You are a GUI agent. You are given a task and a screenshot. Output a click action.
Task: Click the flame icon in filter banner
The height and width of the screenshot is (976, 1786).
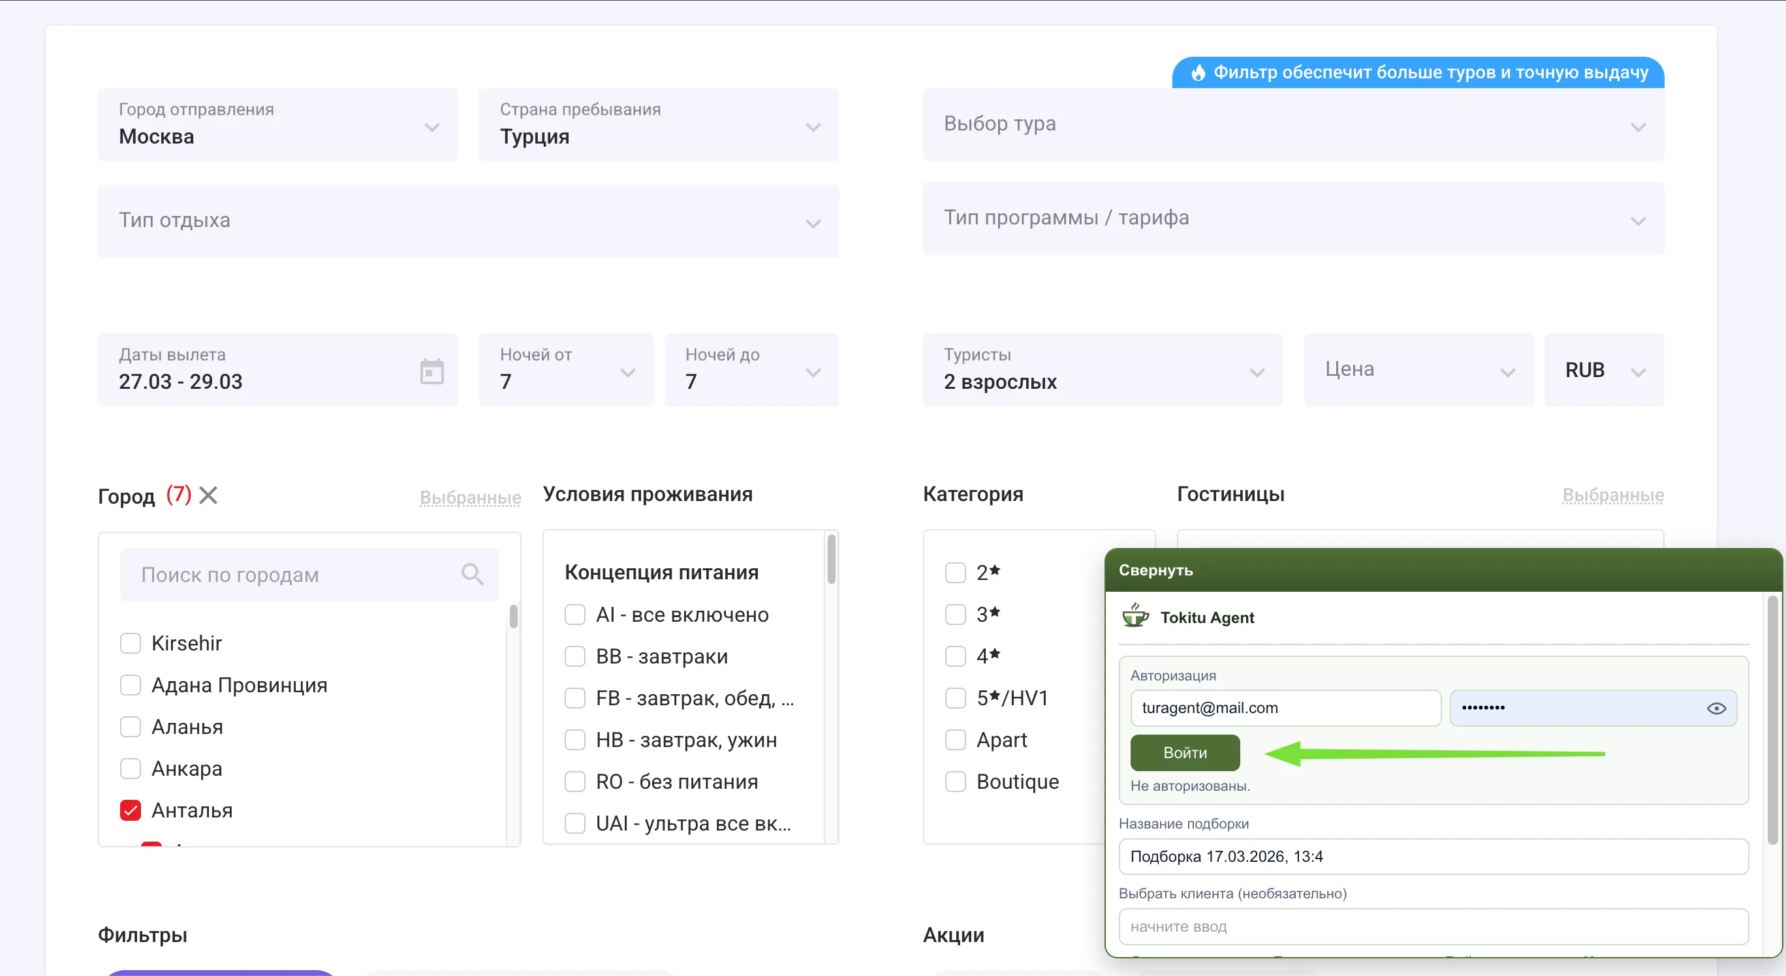pos(1197,72)
